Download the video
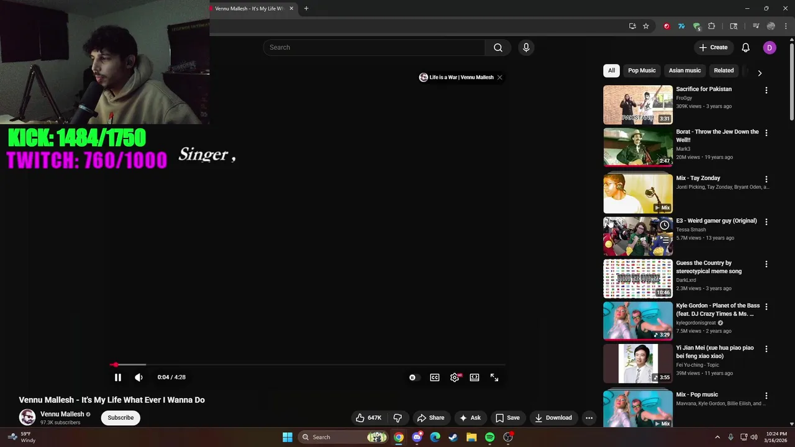 pyautogui.click(x=553, y=418)
